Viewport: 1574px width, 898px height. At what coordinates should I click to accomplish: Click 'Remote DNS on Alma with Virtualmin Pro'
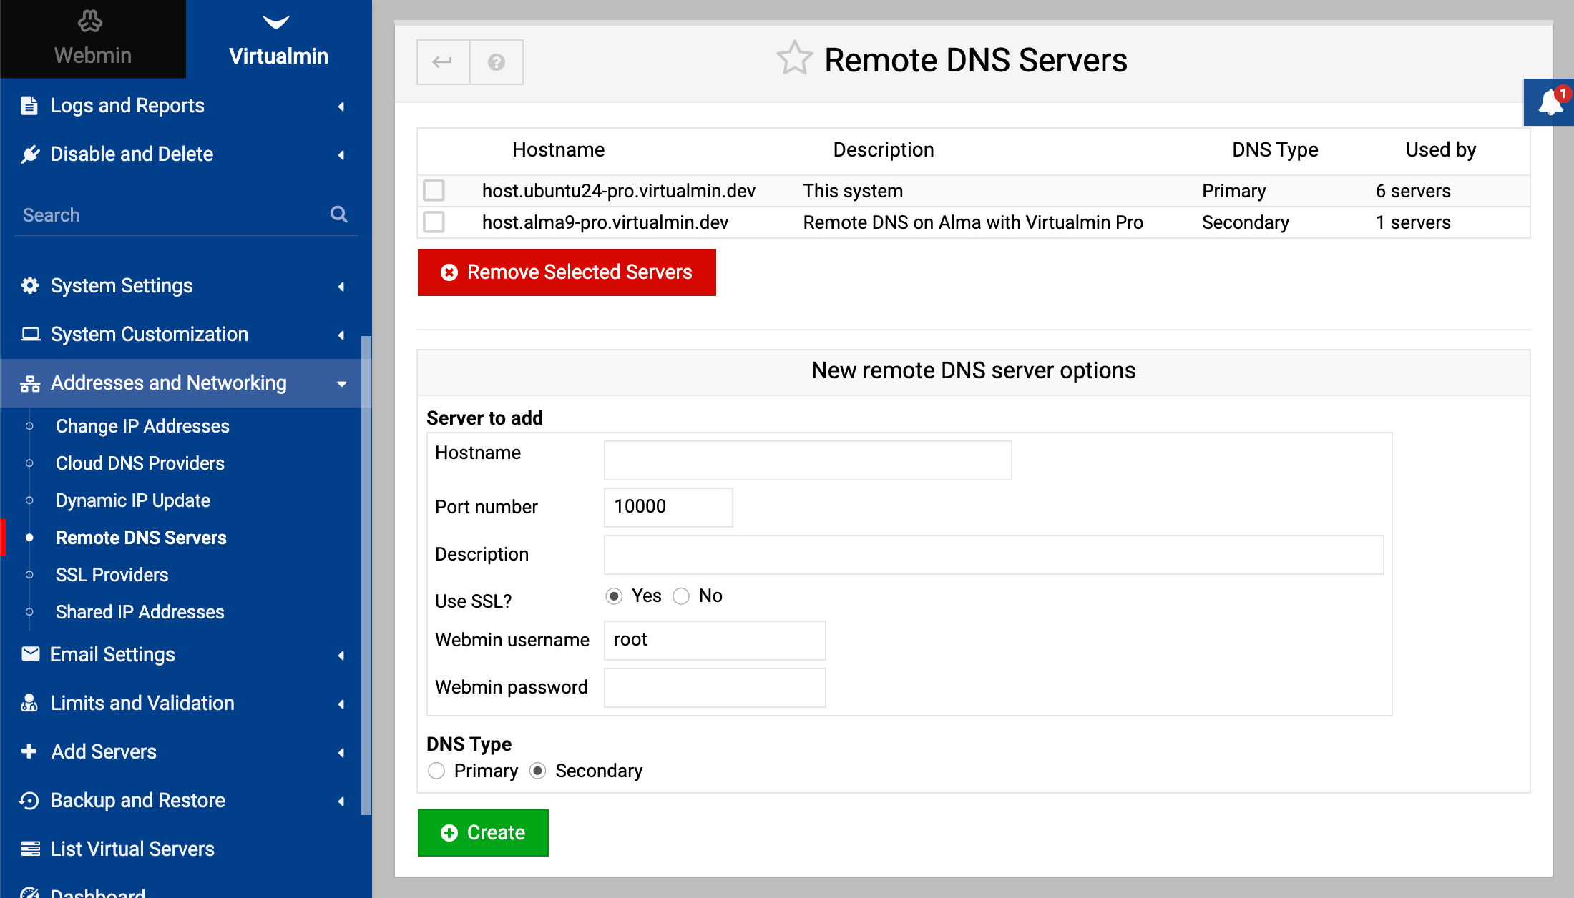tap(973, 222)
